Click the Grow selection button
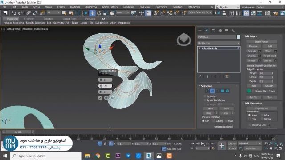The image size is (285, 160). point(226,108)
